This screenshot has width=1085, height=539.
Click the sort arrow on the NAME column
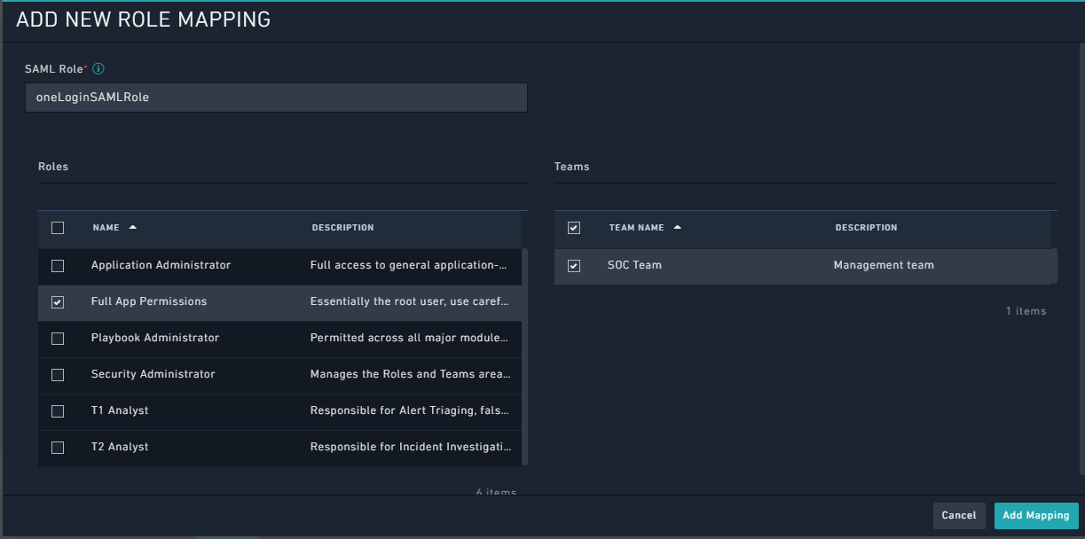[x=131, y=227]
